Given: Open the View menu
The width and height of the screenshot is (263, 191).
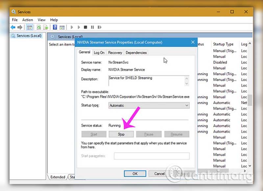Looking at the screenshot, I should [x=41, y=20].
